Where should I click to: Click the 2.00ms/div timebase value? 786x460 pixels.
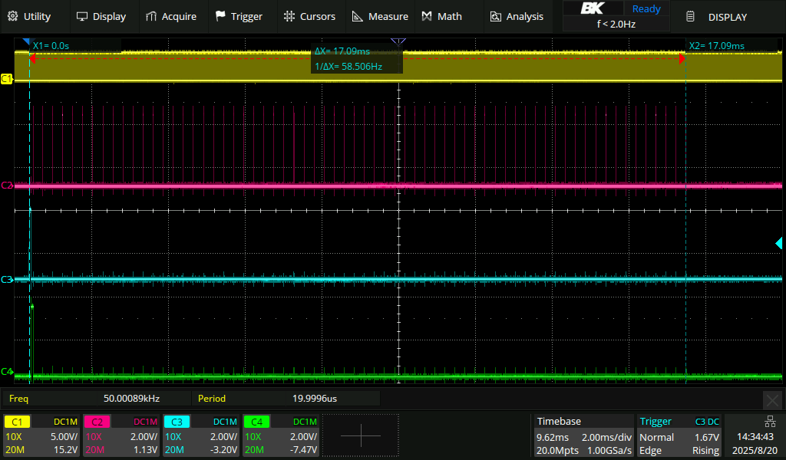(x=606, y=437)
